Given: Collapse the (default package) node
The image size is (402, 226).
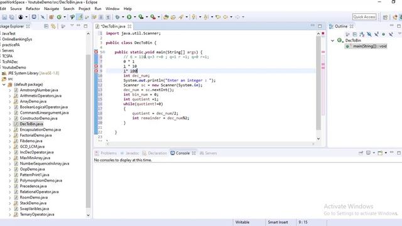Looking at the screenshot, I should click(x=4, y=85).
